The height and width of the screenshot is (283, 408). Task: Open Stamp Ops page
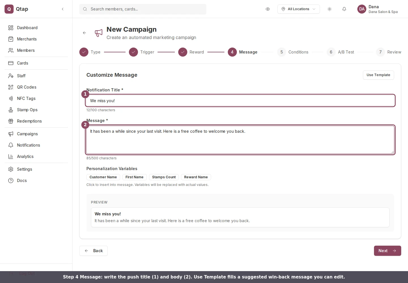tap(36, 110)
